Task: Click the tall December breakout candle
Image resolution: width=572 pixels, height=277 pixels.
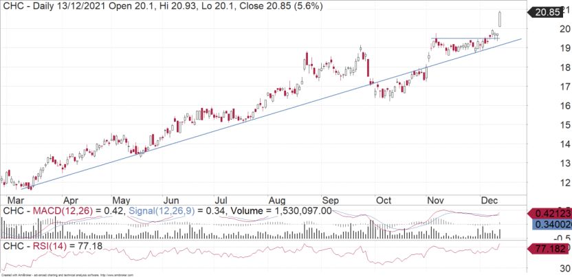Action: point(499,19)
